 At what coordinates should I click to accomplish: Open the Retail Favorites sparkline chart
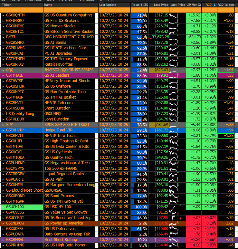click(x=177, y=64)
